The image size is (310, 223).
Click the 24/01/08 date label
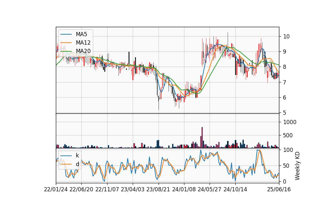coord(184,189)
